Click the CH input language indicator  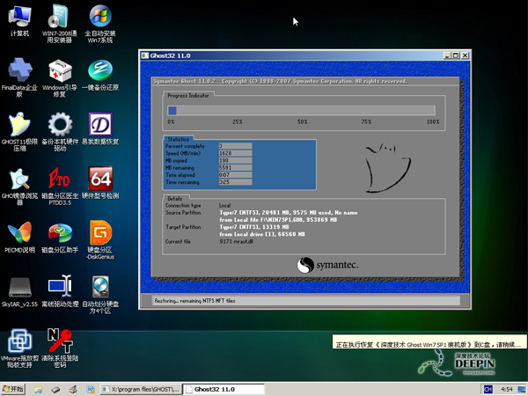point(488,390)
